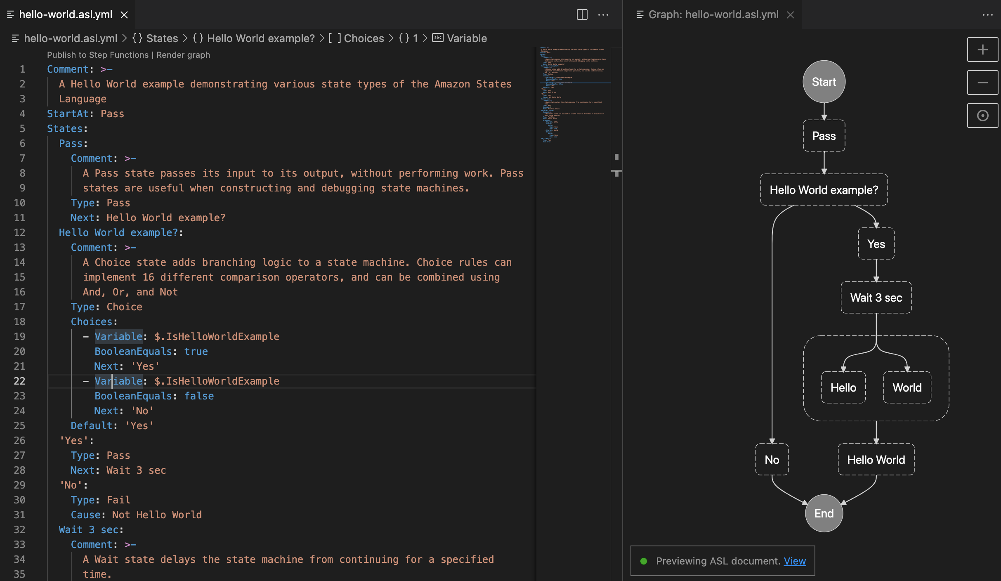Click the abc Variable symbol icon in breadcrumb

pos(437,38)
